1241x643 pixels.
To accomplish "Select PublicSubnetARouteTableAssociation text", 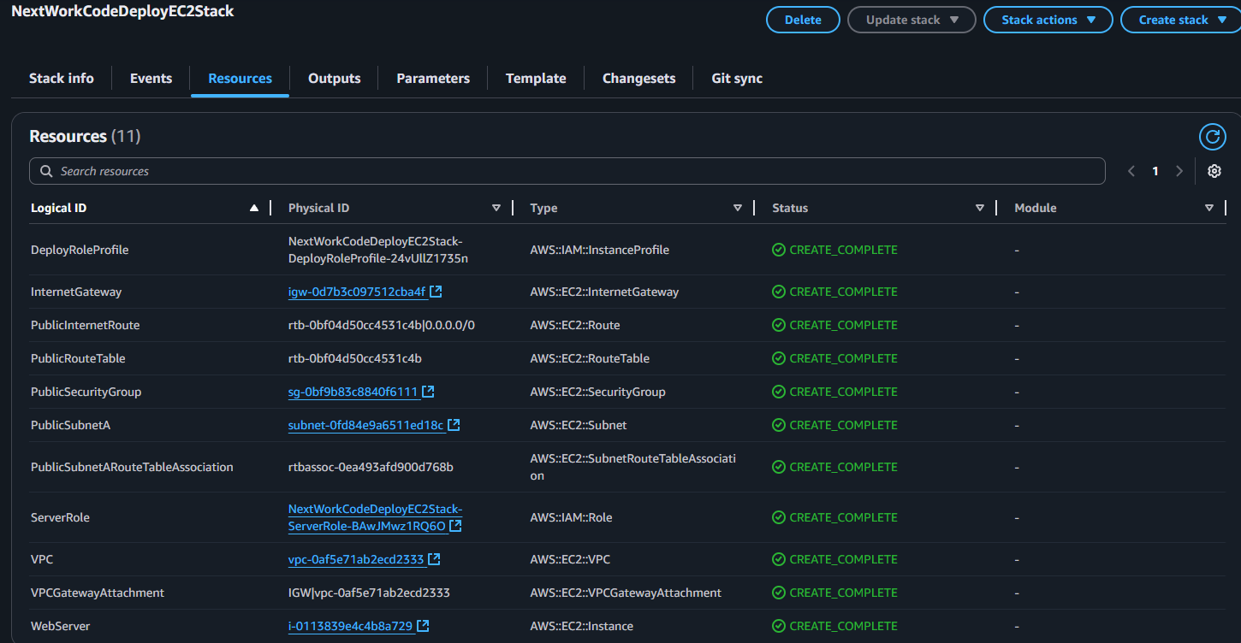I will [x=132, y=467].
